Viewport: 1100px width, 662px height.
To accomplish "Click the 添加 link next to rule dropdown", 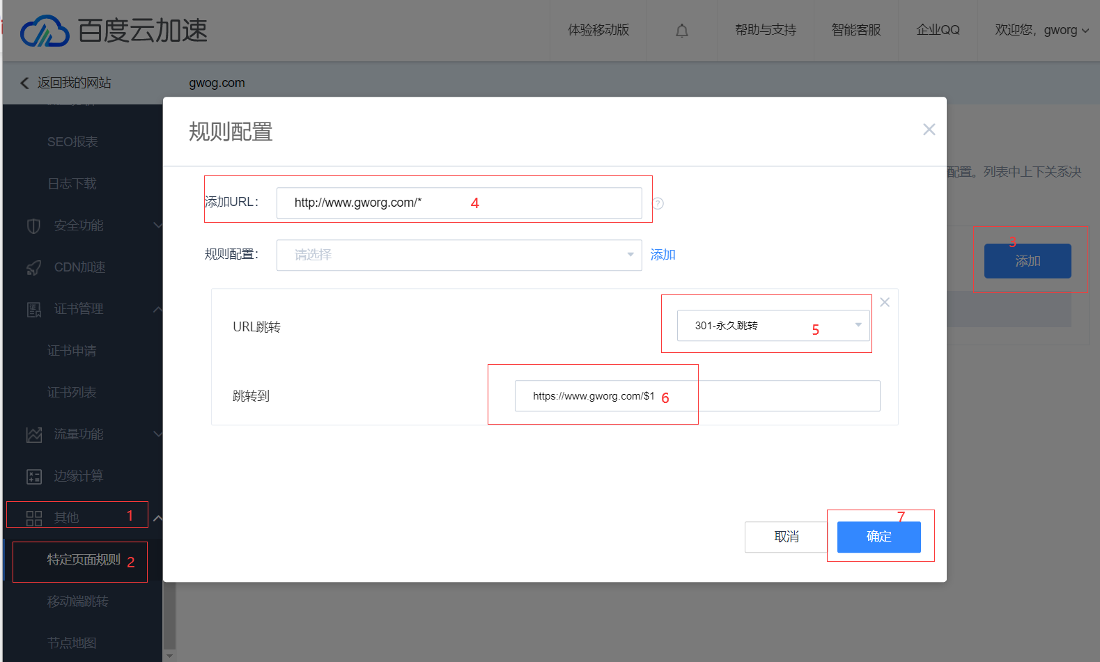I will click(x=663, y=255).
